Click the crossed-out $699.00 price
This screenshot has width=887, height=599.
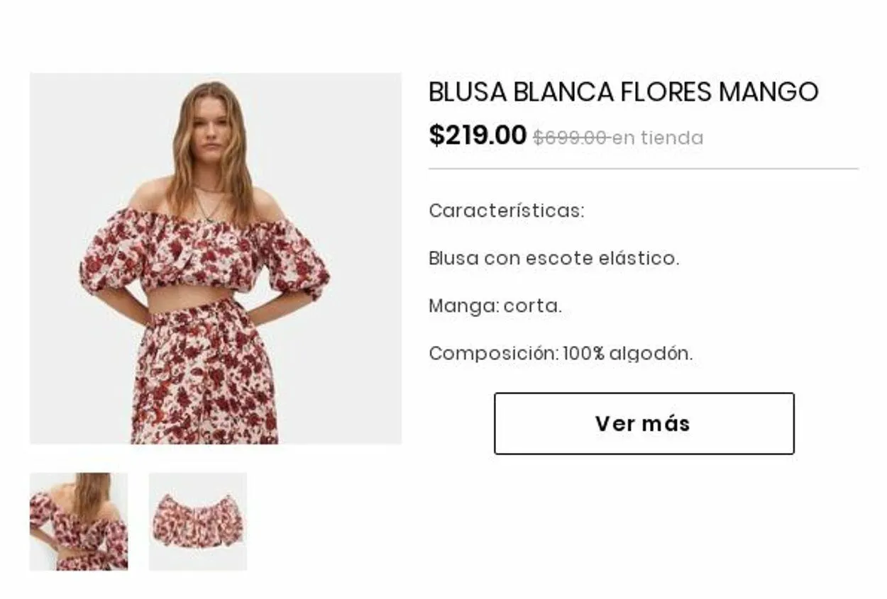coord(570,138)
